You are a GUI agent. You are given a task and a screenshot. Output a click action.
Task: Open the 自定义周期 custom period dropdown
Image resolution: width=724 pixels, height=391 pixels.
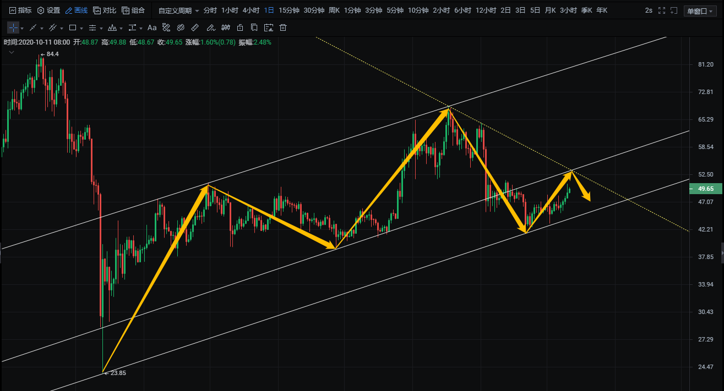tap(178, 10)
